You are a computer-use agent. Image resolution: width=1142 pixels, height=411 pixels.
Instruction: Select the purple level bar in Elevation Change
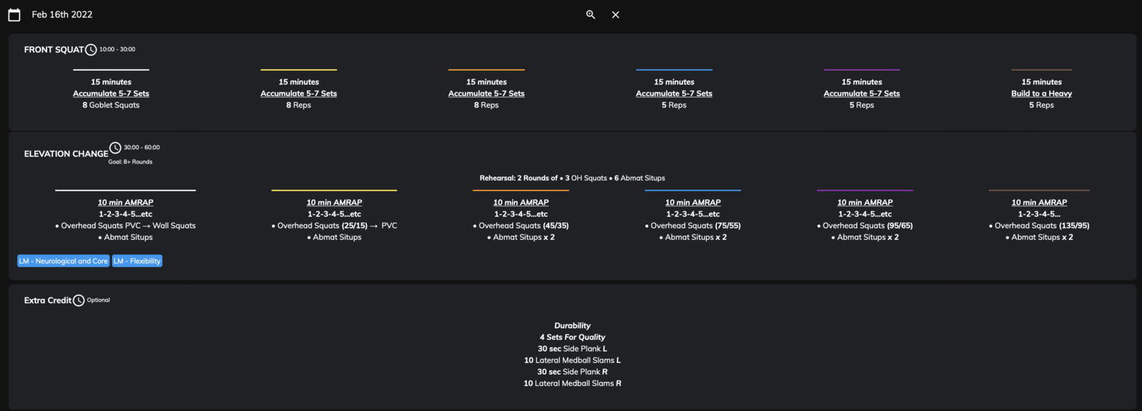865,190
